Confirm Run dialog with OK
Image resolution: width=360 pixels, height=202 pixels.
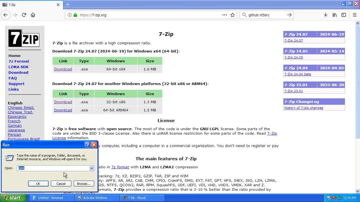coord(38,184)
